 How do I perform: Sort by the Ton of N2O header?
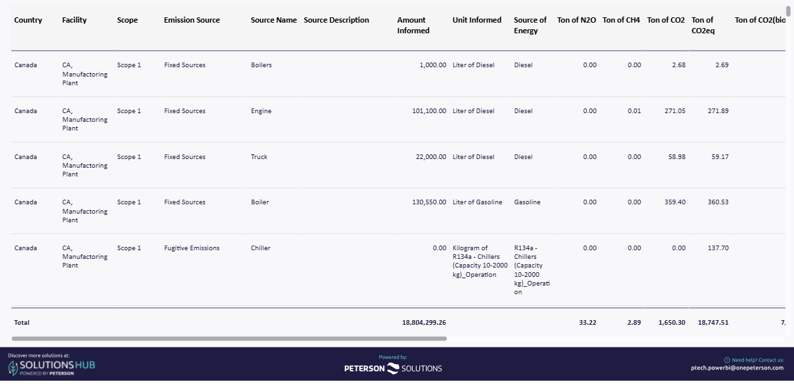(x=576, y=20)
